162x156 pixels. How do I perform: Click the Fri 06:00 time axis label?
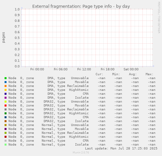pyautogui.click(x=61, y=69)
